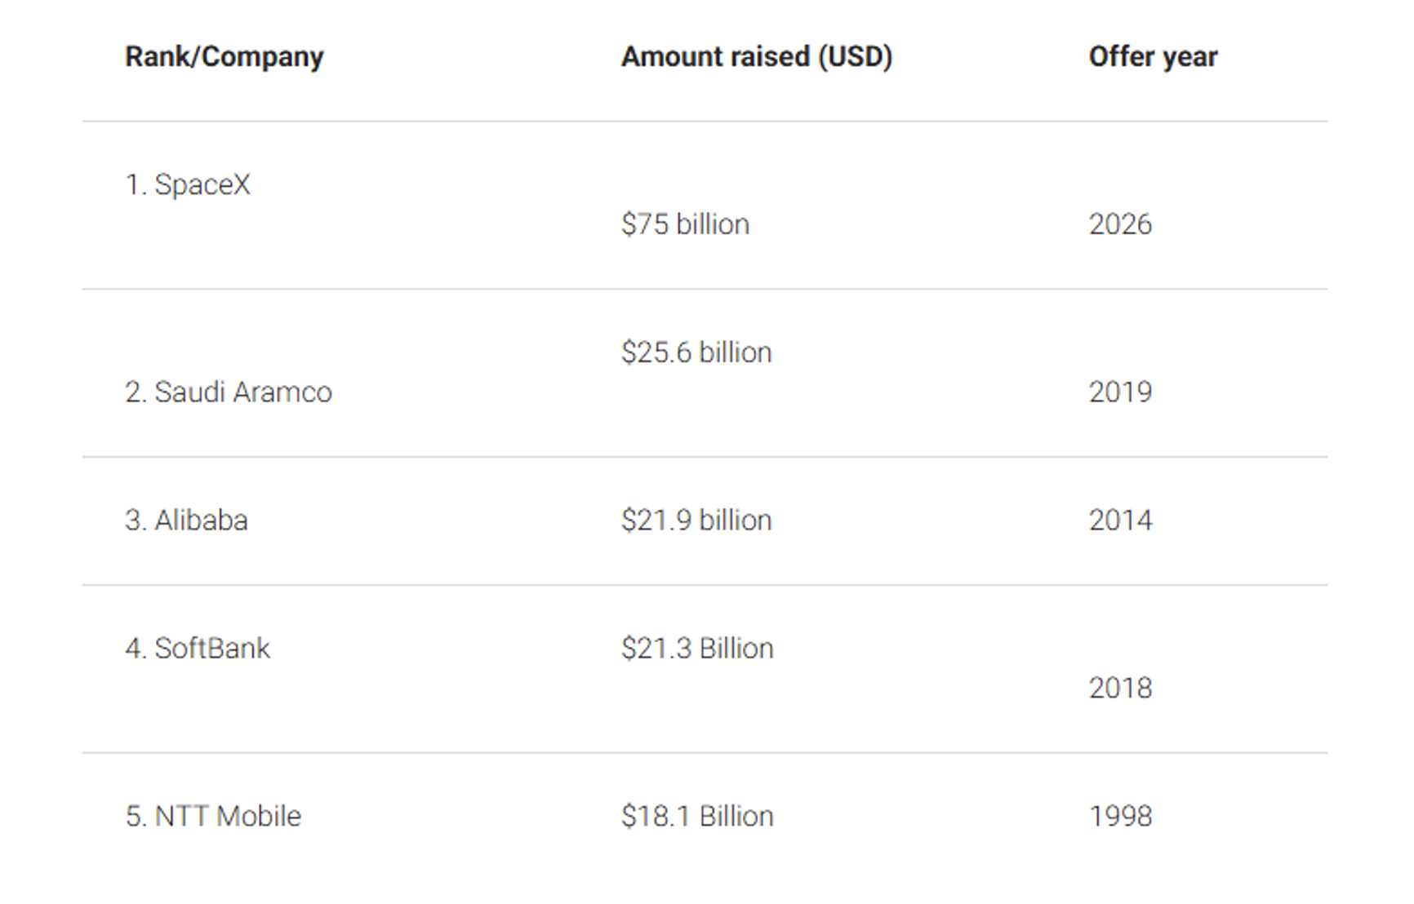Screen dimensions: 1414x904
Task: Click the 1998 offer year
Action: 1120,817
